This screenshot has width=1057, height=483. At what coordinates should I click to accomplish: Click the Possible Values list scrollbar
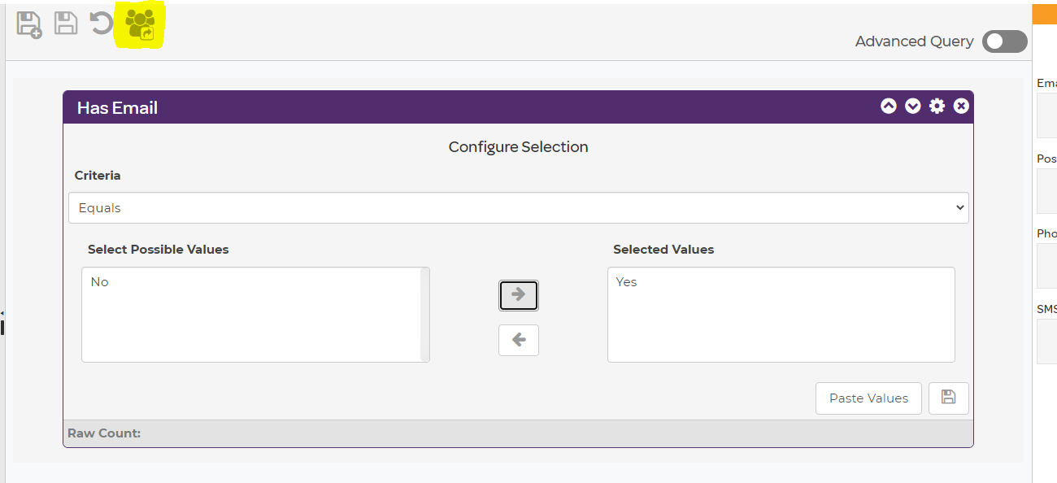pyautogui.click(x=424, y=314)
